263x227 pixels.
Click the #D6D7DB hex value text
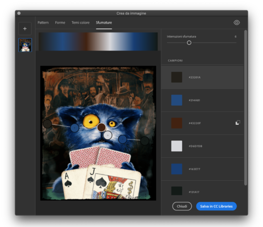196,146
